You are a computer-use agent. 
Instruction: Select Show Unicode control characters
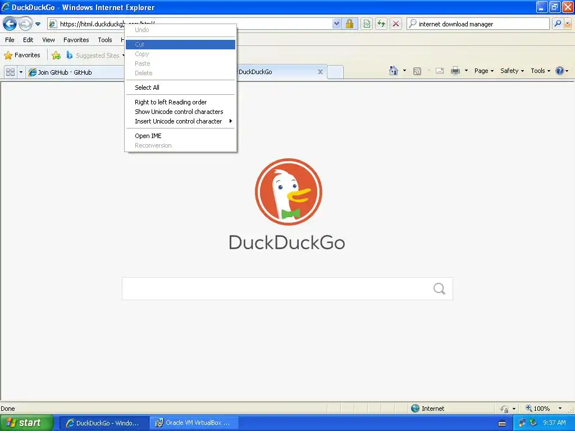click(180, 112)
